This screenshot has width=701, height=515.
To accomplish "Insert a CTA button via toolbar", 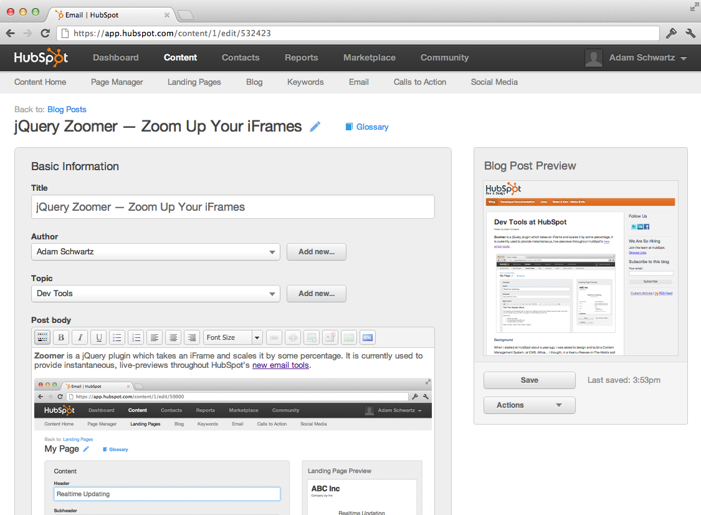I will click(x=349, y=337).
